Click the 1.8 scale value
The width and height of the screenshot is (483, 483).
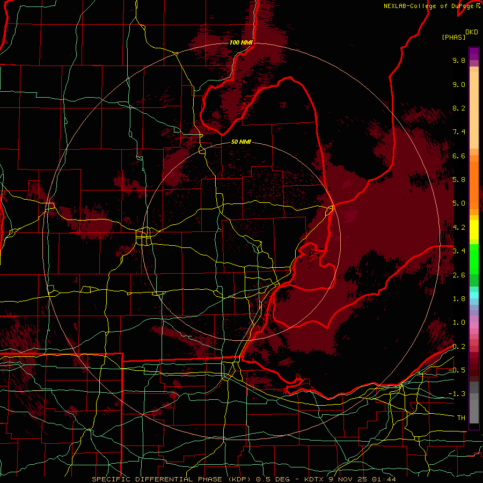pos(459,299)
